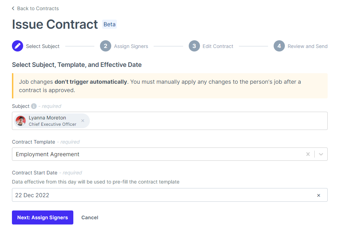The height and width of the screenshot is (235, 341).
Task: Cancel the contract issuance
Action: tap(89, 217)
